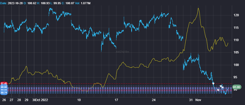Click the 31 date axis label

191,100
